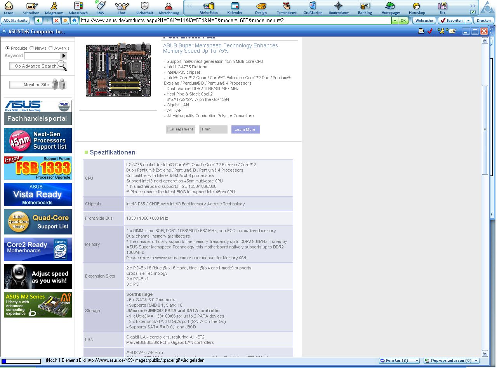The image size is (497, 368).
Task: Click the Member Site button
Action: point(37,85)
